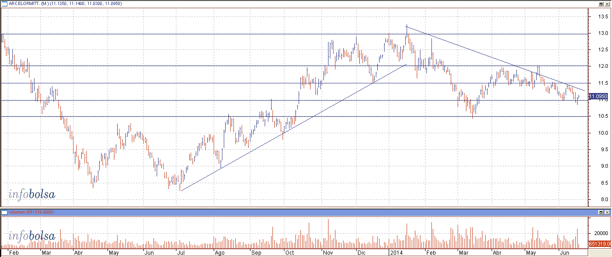Click the Volumen panel window icon
Screen dimensions: 612x257
click(x=4, y=213)
